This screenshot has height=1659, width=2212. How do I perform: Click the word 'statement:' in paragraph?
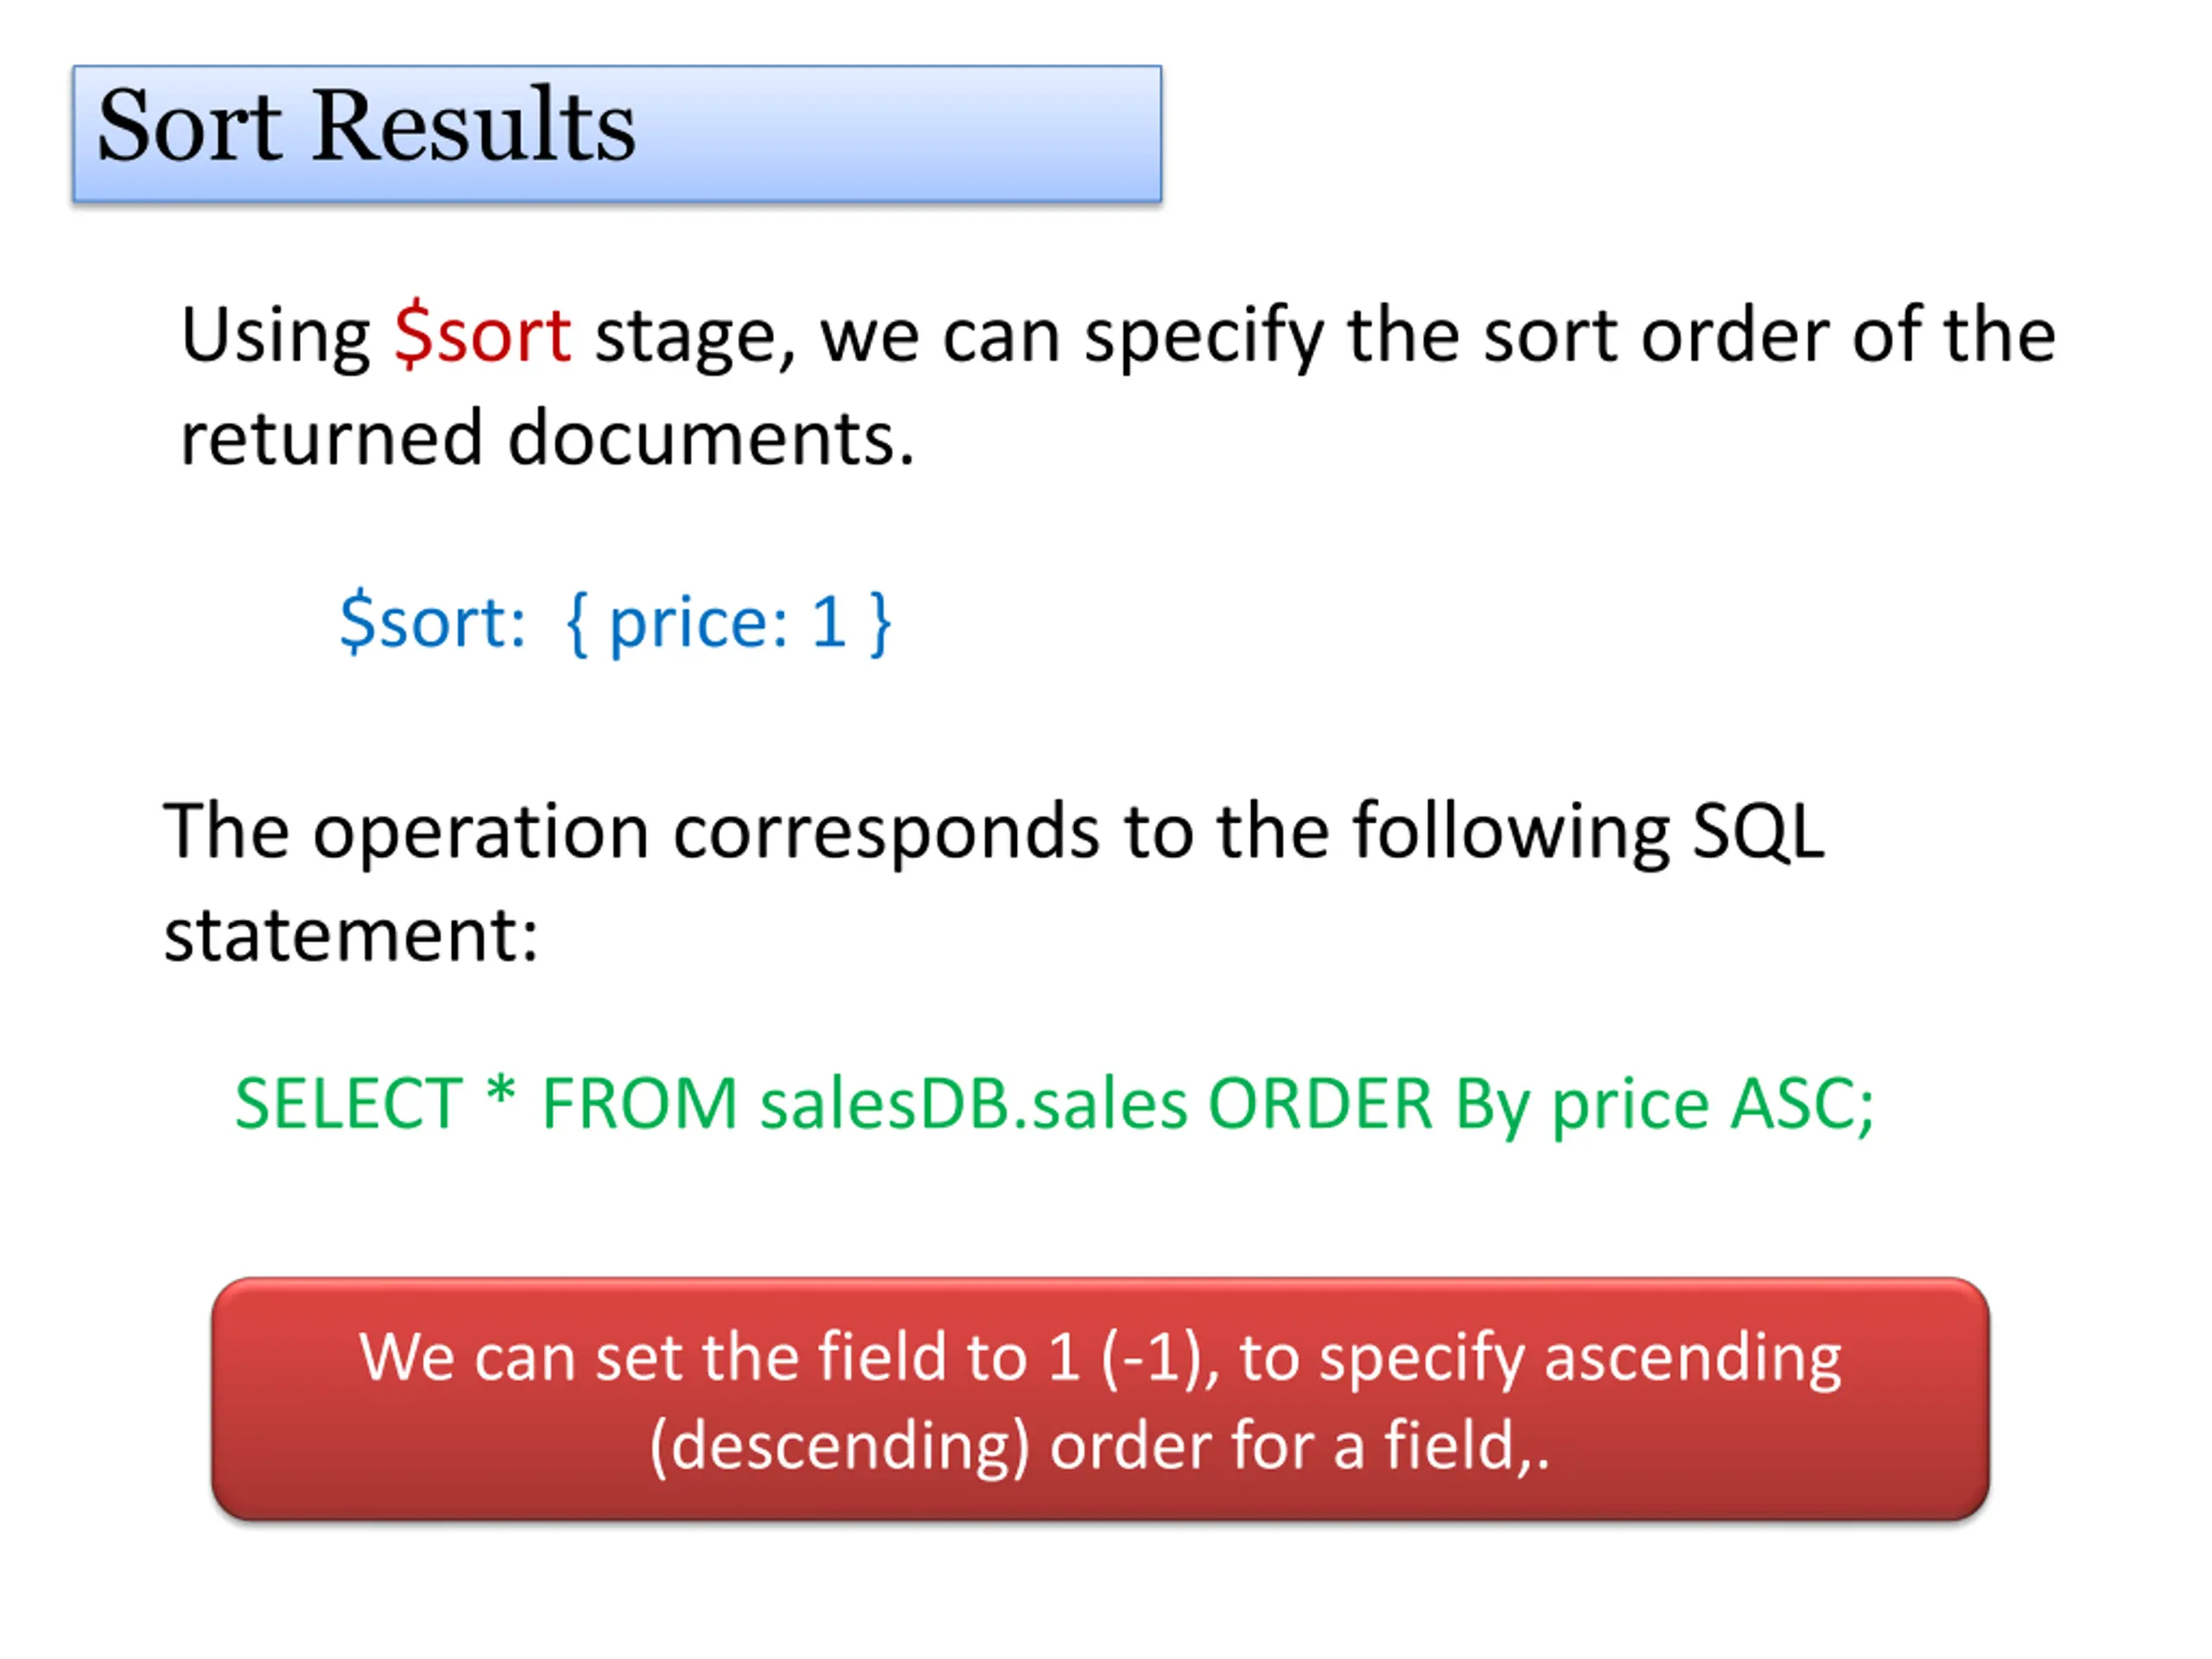pos(351,936)
